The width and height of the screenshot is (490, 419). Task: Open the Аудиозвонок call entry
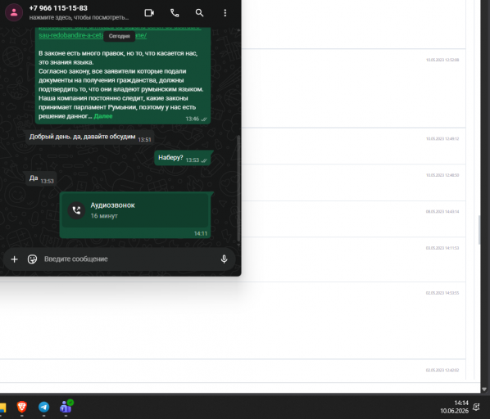pyautogui.click(x=135, y=210)
